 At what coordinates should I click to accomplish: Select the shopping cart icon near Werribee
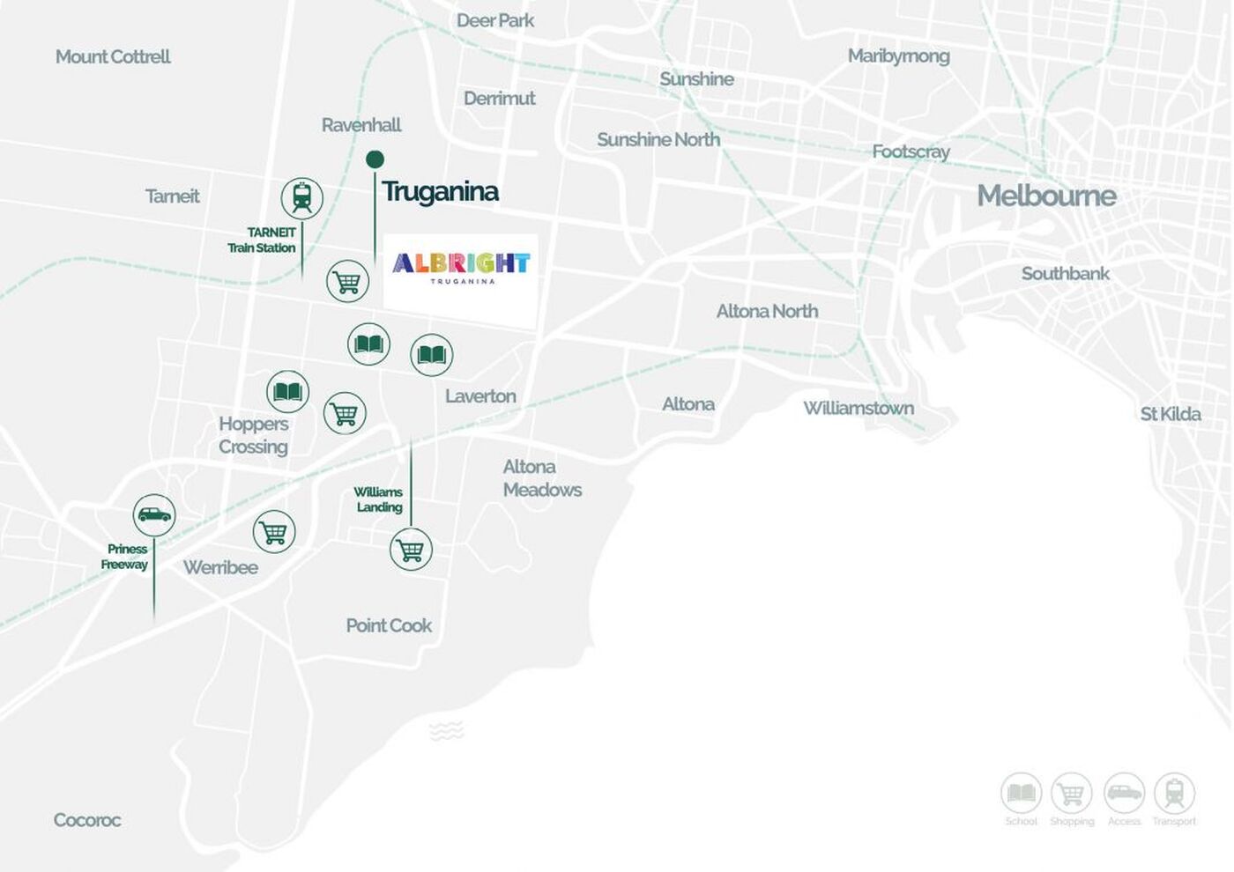tap(273, 532)
